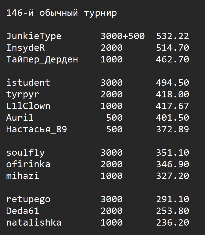This screenshot has width=205, height=235.
Task: Select the InsydeR player name
Action: tap(25, 48)
